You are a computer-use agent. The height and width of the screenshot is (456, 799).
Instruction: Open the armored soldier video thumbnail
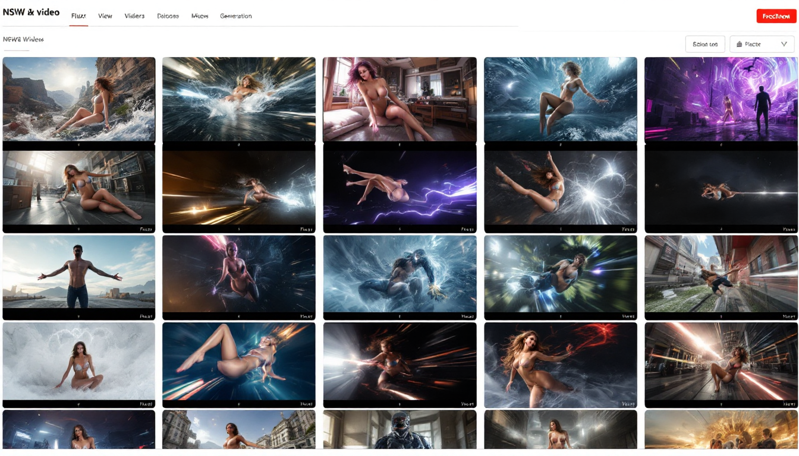[399, 433]
